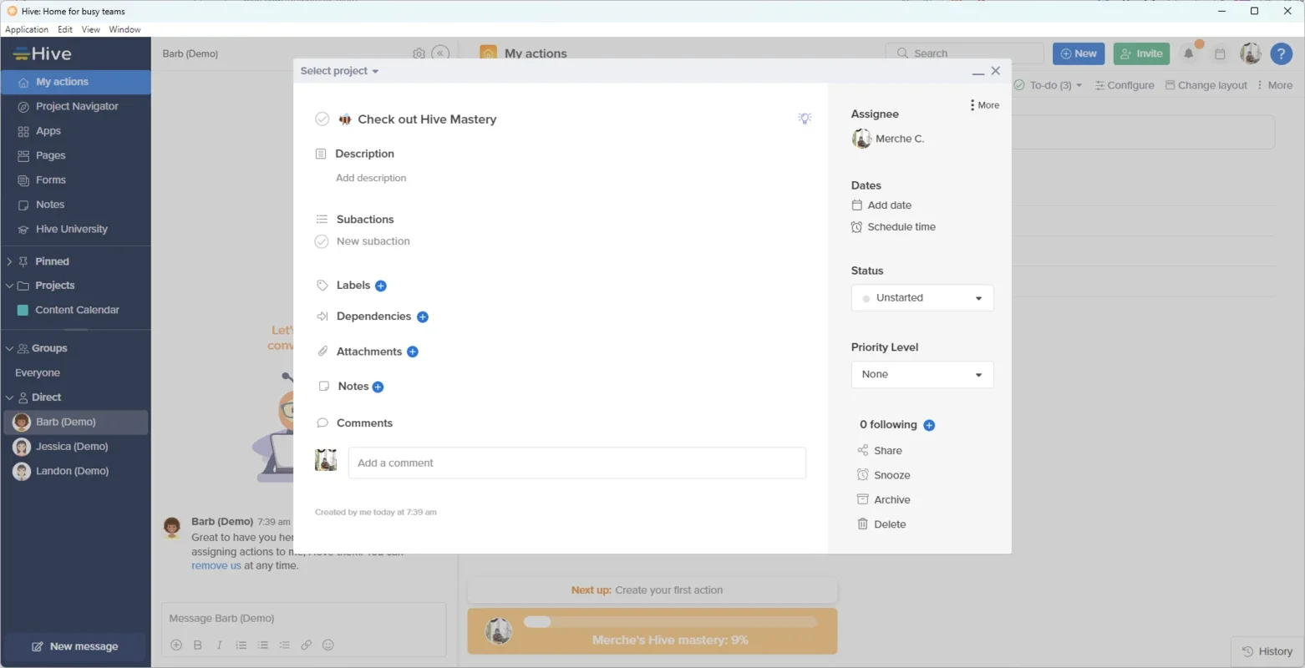Open chat settings gear icon
1305x668 pixels.
point(419,53)
